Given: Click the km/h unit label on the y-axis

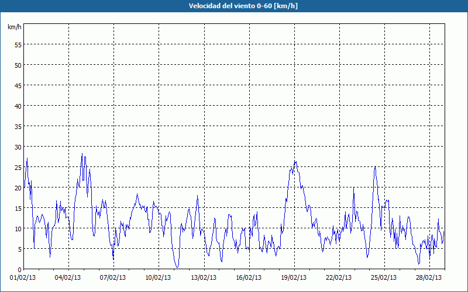Looking at the screenshot, I should point(15,27).
